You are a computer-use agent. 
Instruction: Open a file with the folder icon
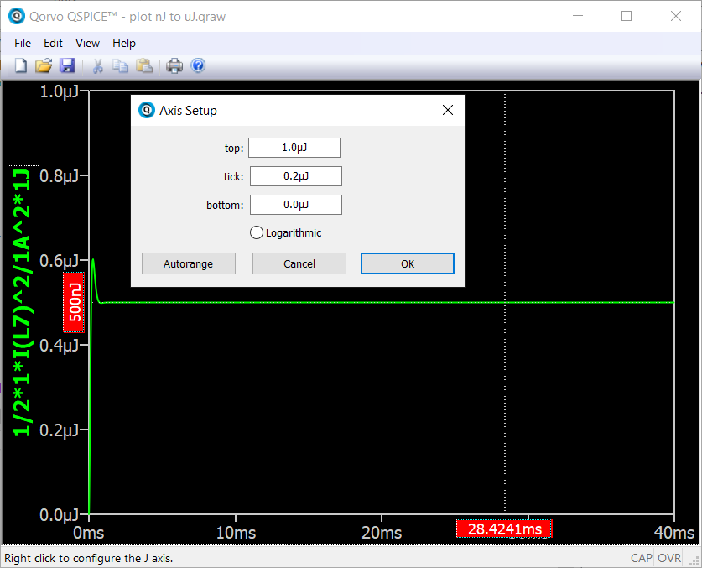tap(44, 65)
